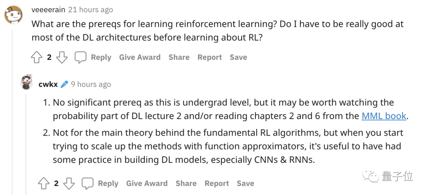The height and width of the screenshot is (195, 427).
Task: Click the speech bubble icon on veeeerain's comment
Action: click(80, 57)
